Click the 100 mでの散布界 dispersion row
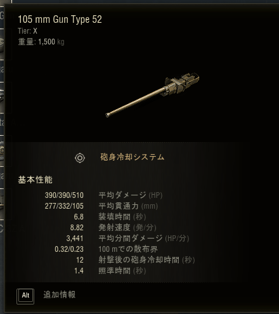The width and height of the screenshot is (279, 314). 106,249
